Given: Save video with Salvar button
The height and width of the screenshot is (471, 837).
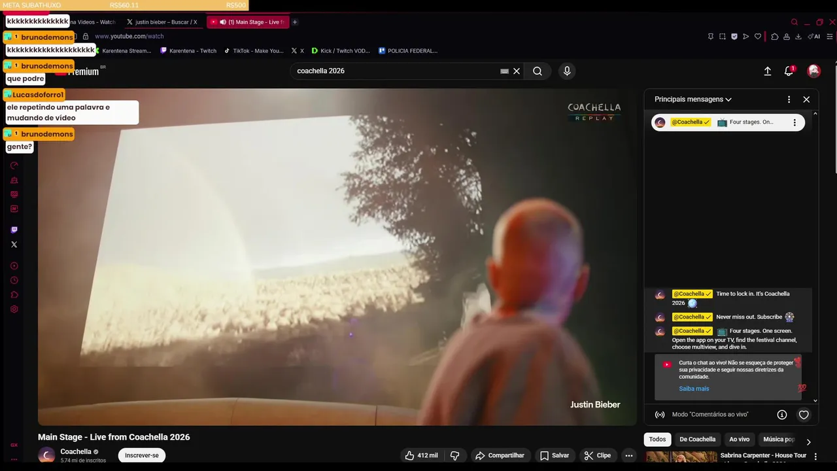Looking at the screenshot, I should point(555,455).
